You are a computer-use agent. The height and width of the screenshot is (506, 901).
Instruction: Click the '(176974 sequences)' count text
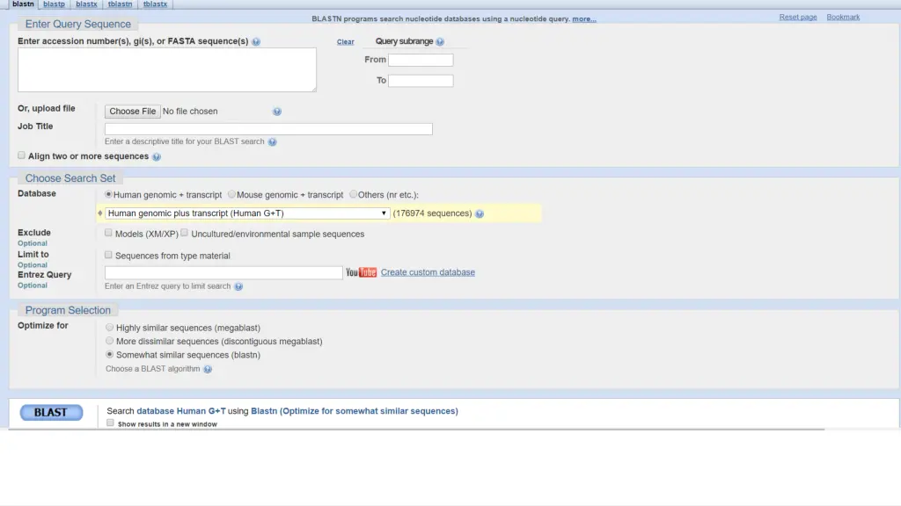click(432, 213)
